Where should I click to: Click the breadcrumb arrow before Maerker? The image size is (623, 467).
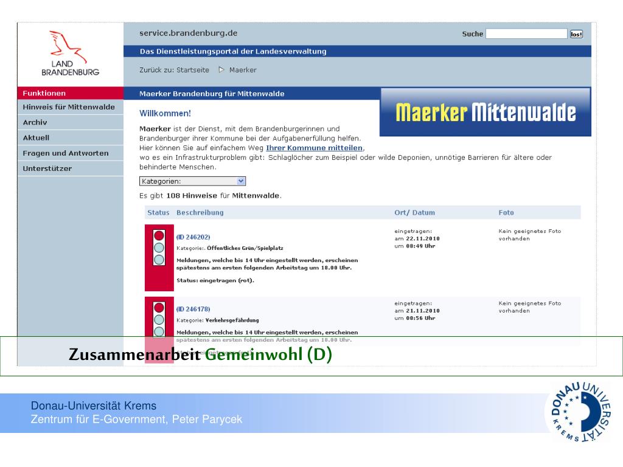coord(221,70)
